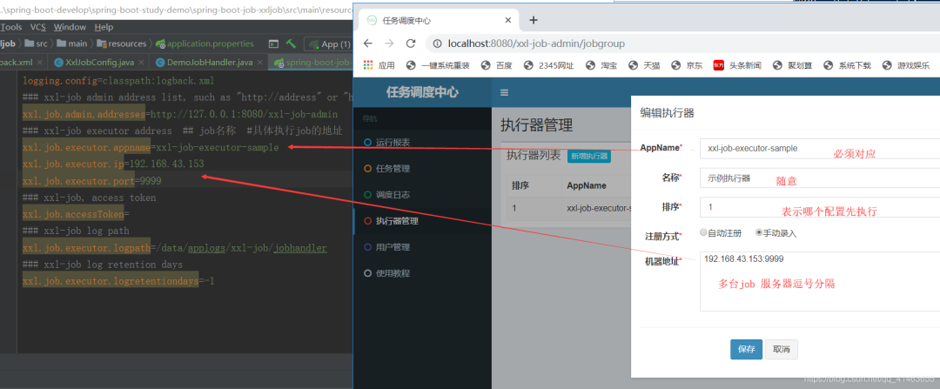Viewport: 940px width, 389px height.
Task: Click the 排序 input field
Action: [820, 207]
